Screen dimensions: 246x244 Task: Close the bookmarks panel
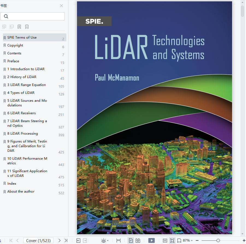(61, 6)
